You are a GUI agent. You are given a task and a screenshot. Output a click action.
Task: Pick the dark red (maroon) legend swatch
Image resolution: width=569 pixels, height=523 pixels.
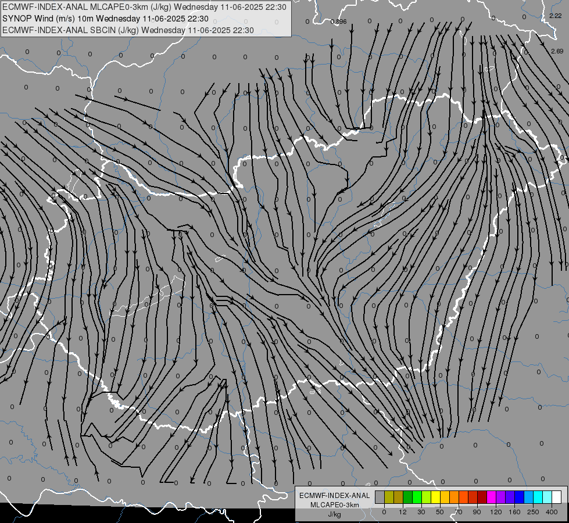coord(482,497)
